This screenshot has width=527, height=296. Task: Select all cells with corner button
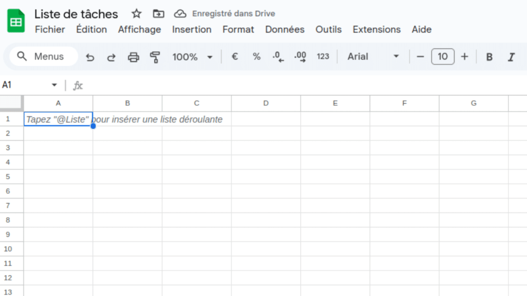[x=11, y=103]
